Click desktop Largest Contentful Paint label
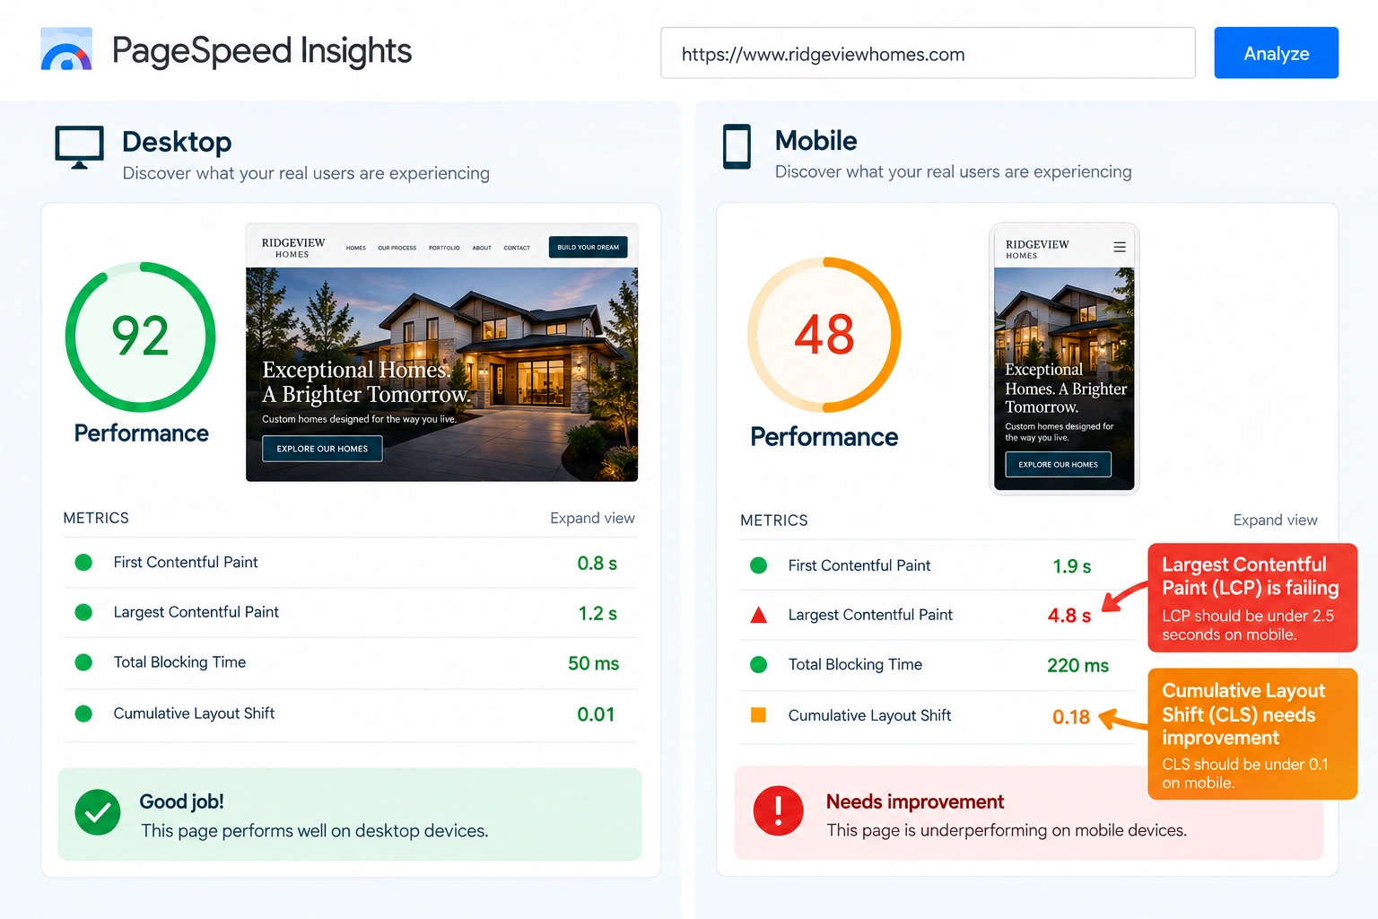The image size is (1378, 919). click(196, 612)
